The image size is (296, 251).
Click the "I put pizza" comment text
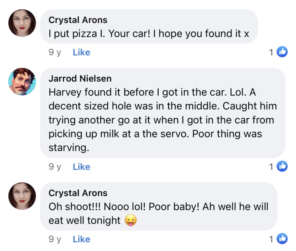[x=149, y=34]
